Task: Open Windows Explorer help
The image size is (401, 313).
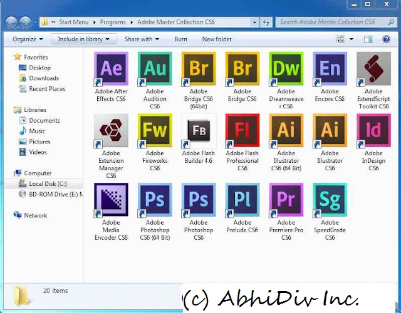Action: click(x=386, y=39)
